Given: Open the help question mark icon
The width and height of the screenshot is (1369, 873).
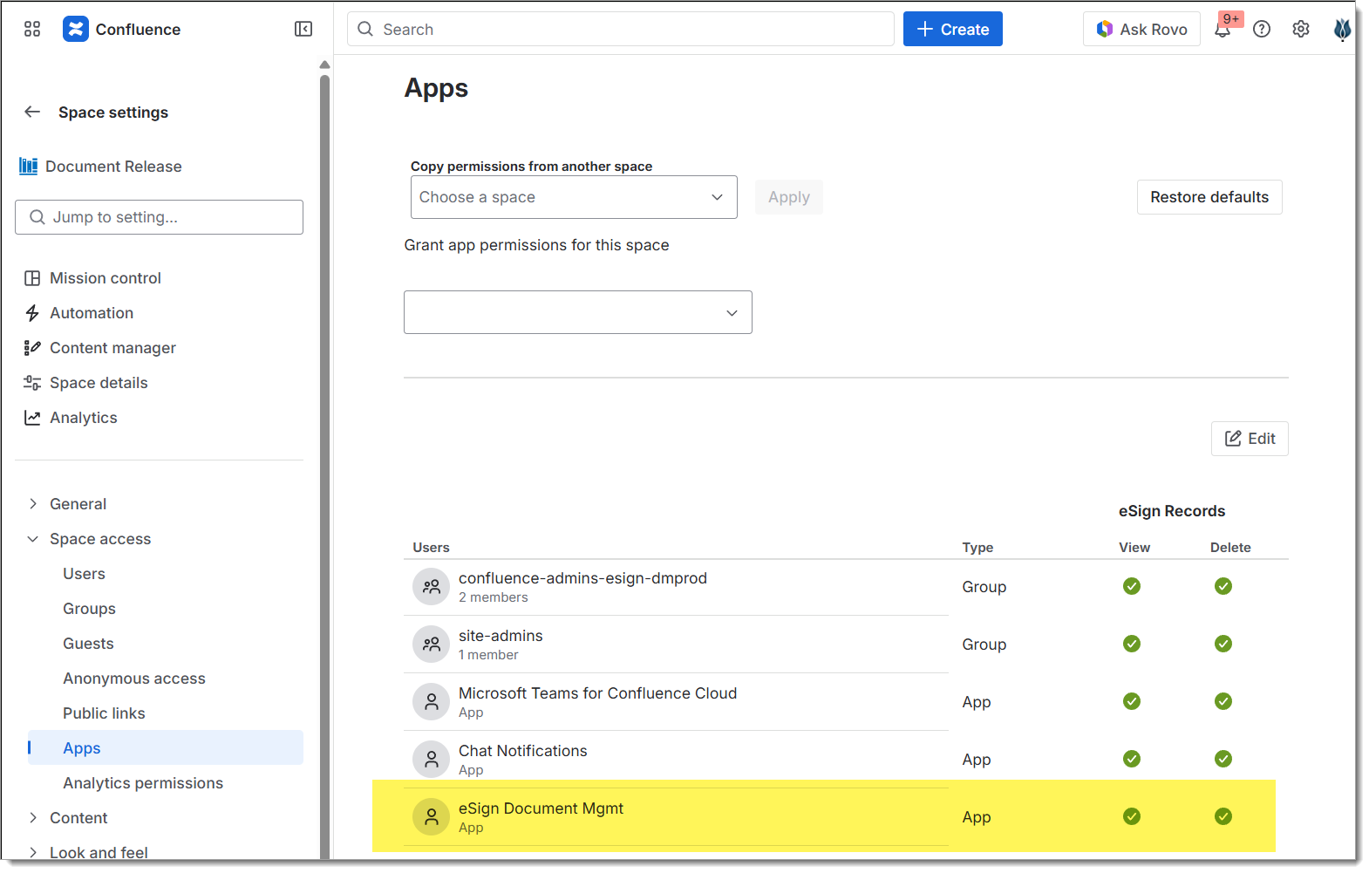Looking at the screenshot, I should point(1261,29).
